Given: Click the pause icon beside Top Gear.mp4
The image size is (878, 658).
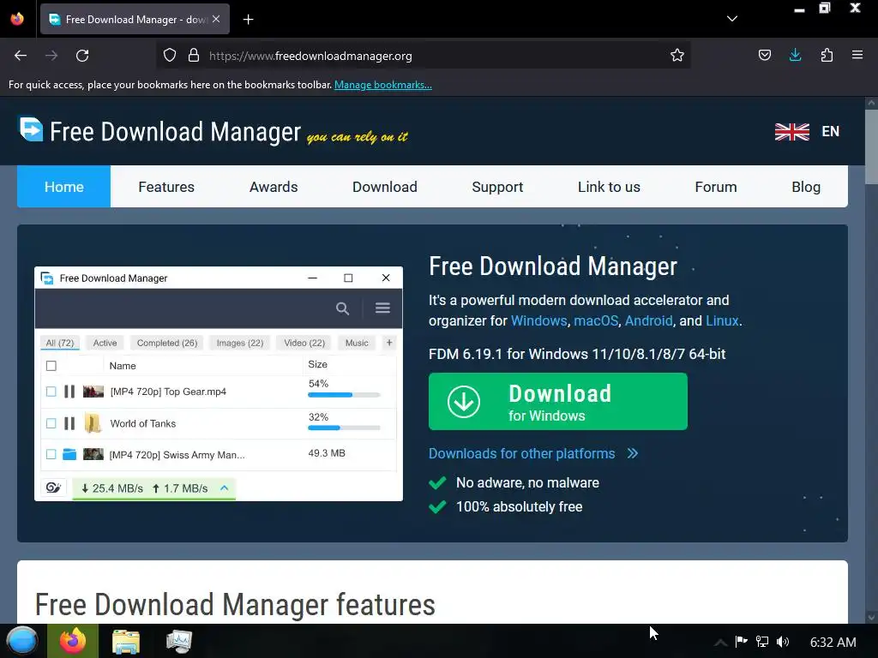Looking at the screenshot, I should (x=69, y=391).
